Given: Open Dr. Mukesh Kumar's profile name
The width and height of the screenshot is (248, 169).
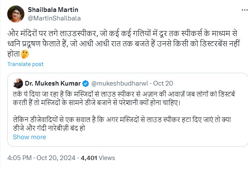Looking at the screenshot, I should 53,83.
